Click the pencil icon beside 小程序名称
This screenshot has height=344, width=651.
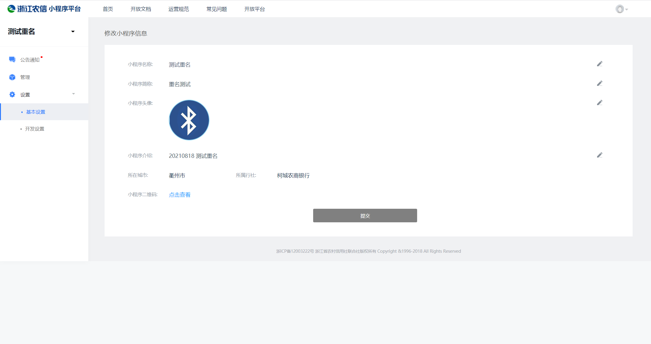tap(599, 64)
